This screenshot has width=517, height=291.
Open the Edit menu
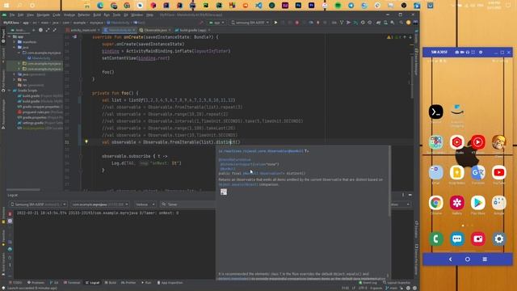pos(20,15)
